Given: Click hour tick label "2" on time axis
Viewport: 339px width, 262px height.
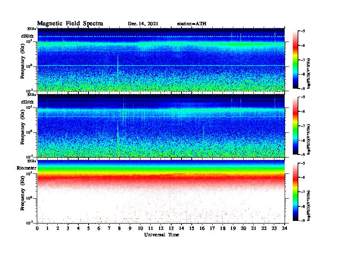Looking at the screenshot, I should click(58, 229).
